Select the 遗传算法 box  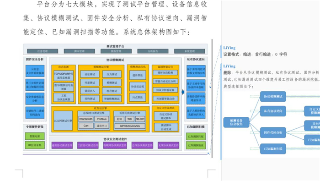coord(138,75)
